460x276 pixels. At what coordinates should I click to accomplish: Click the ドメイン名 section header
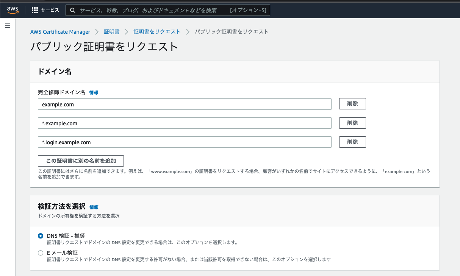pyautogui.click(x=55, y=72)
